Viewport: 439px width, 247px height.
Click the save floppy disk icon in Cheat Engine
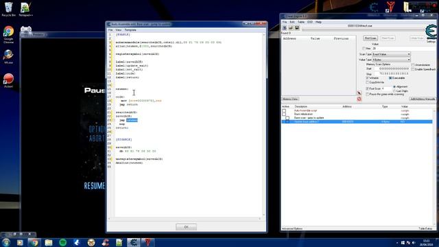[297, 27]
